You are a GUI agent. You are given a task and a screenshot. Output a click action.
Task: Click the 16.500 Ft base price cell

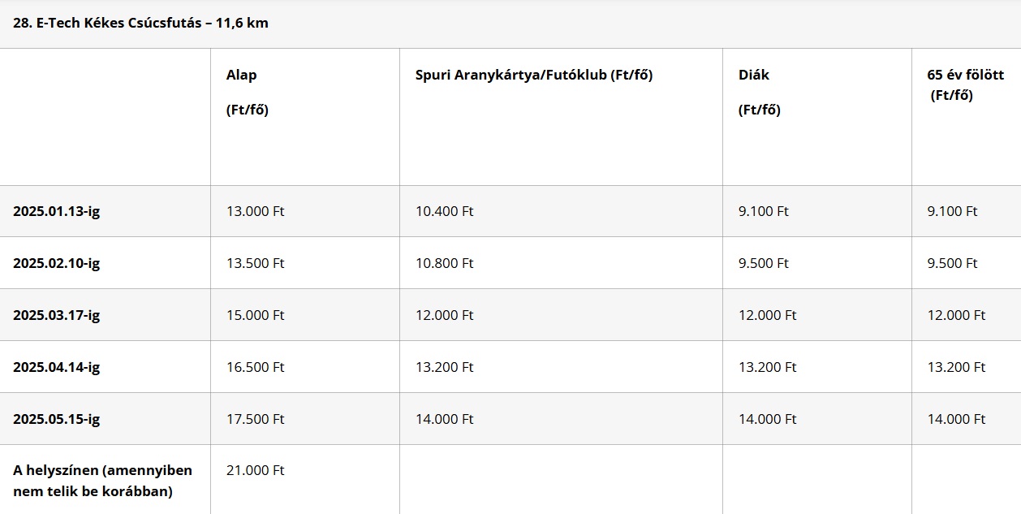(x=256, y=367)
